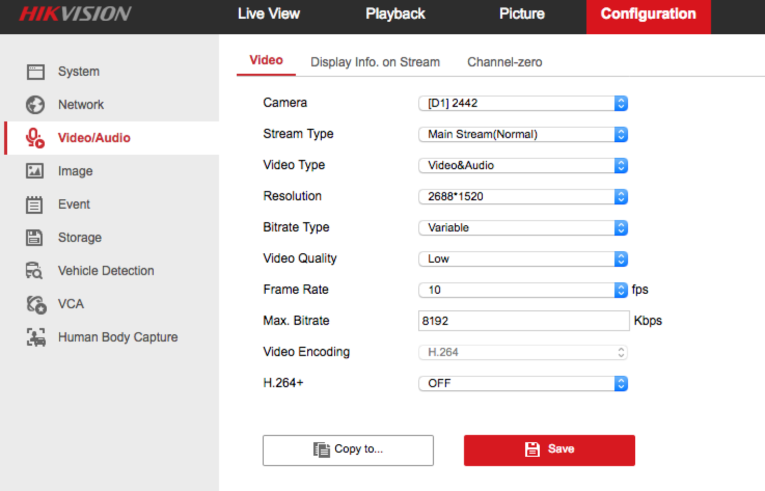Toggle the H.264+ dropdown set to OFF
The height and width of the screenshot is (491, 765).
coord(523,384)
